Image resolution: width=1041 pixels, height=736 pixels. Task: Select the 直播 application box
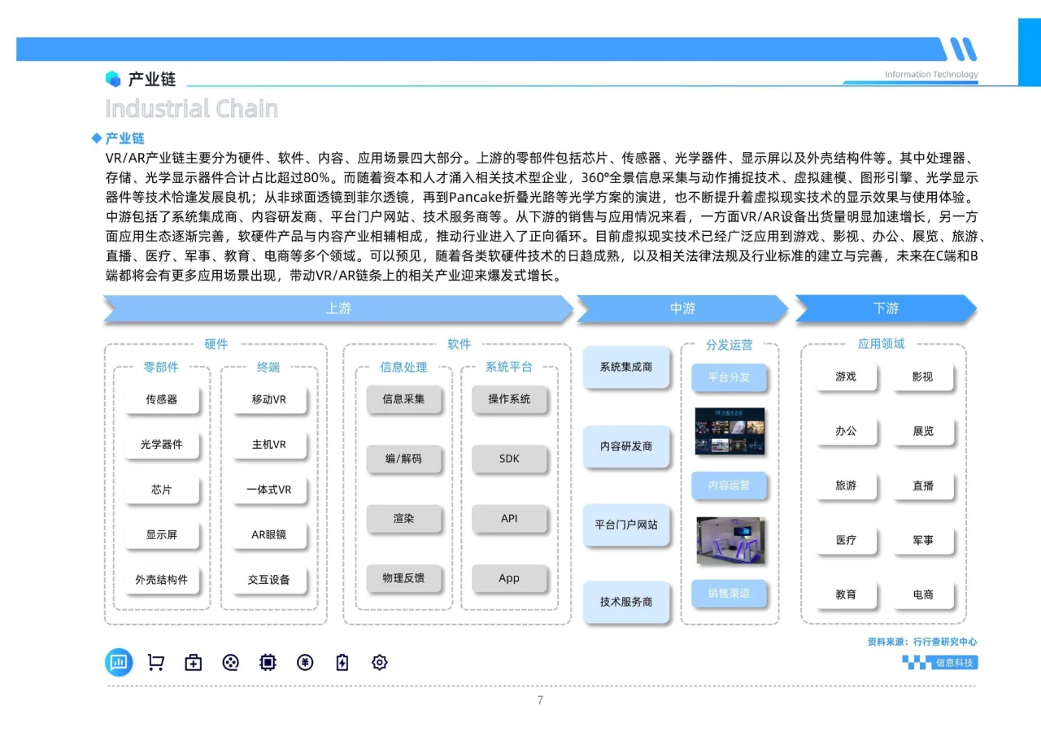[922, 486]
